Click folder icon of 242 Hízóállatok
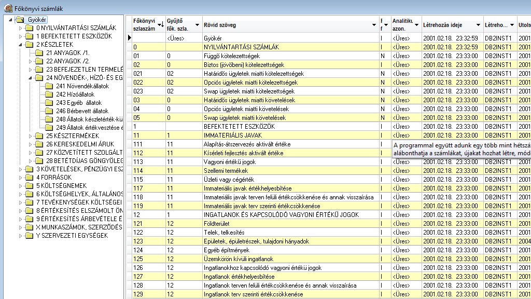Image resolution: width=531 pixels, height=299 pixels. (49, 94)
